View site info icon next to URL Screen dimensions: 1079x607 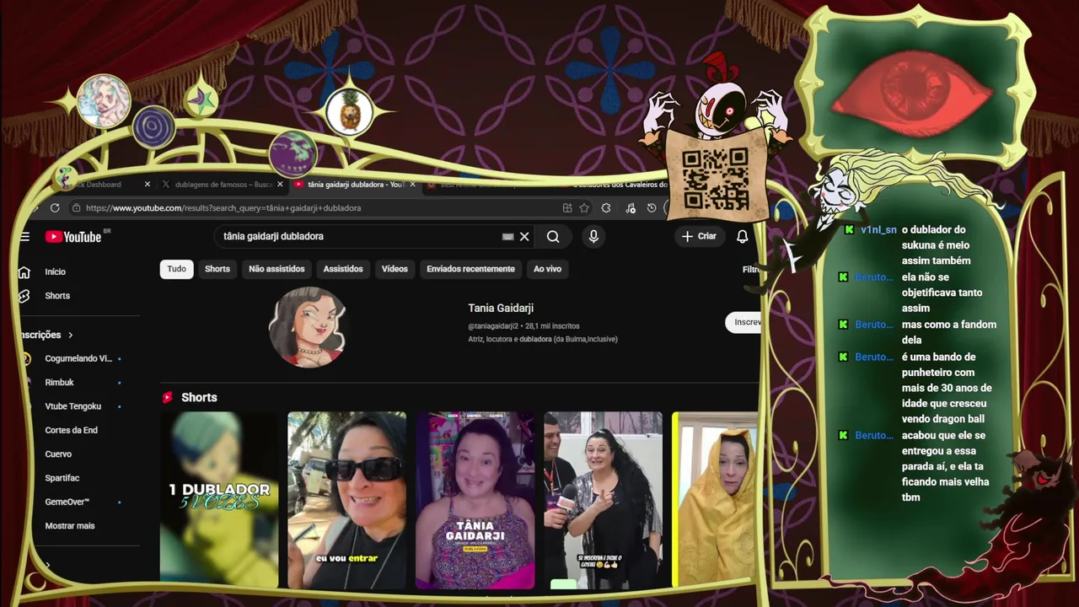(x=76, y=208)
